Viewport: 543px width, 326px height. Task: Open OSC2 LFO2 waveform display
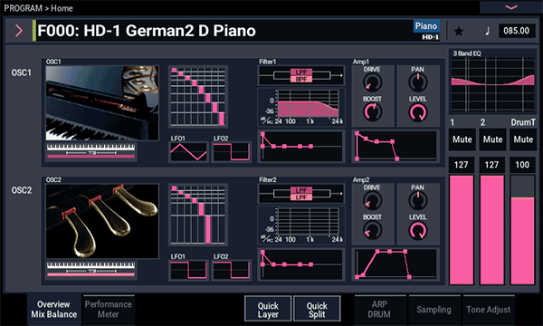coord(232,270)
